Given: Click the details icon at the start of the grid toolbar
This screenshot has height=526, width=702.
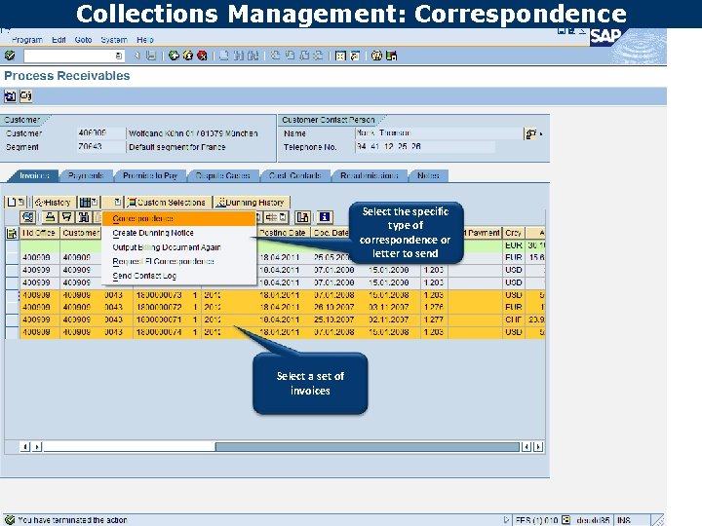Looking at the screenshot, I should tap(27, 217).
